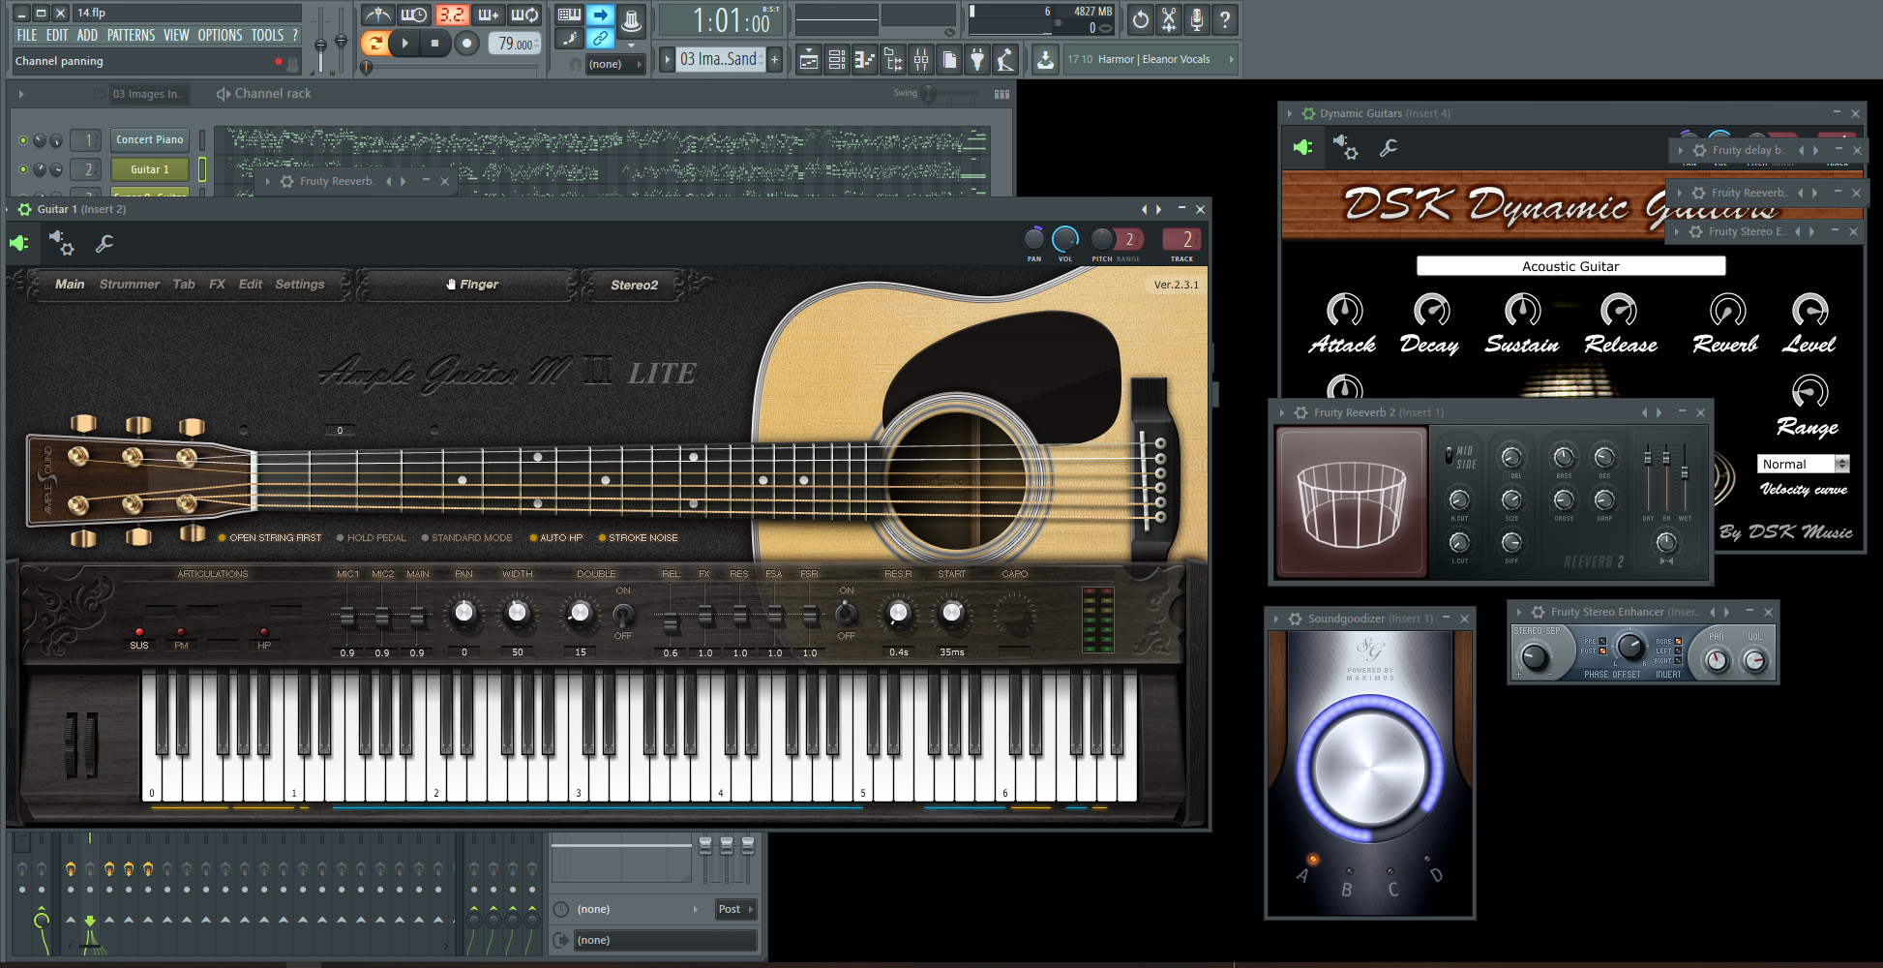Screen dimensions: 1883x968
Task: Open Guitar 1 wrench settings icon
Action: click(105, 244)
